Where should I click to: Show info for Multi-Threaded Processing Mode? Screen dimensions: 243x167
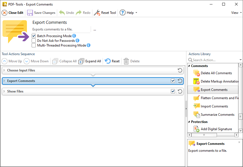click(x=88, y=45)
